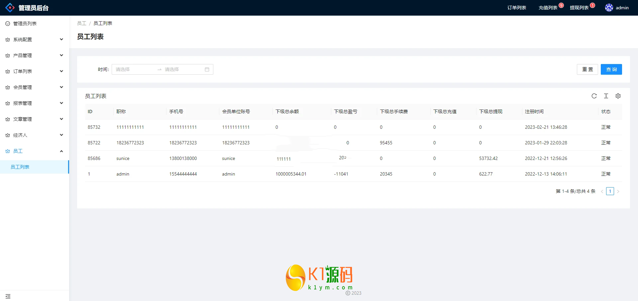
Task: Open 提现列表 in the top navigation
Action: point(579,8)
